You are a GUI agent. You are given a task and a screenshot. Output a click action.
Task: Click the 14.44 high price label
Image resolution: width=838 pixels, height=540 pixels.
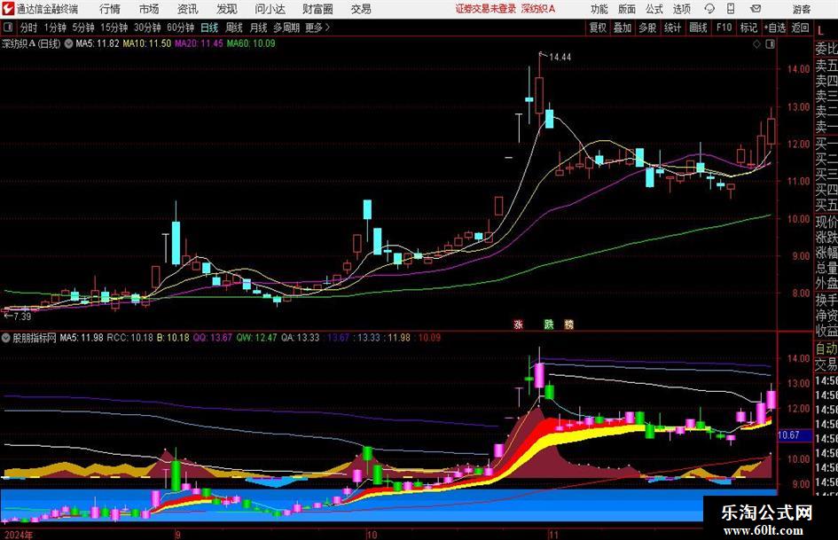(560, 58)
